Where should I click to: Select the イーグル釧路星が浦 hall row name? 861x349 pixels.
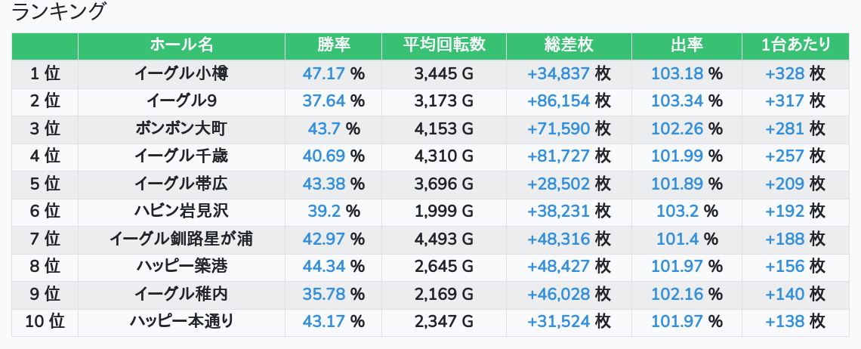coord(181,239)
